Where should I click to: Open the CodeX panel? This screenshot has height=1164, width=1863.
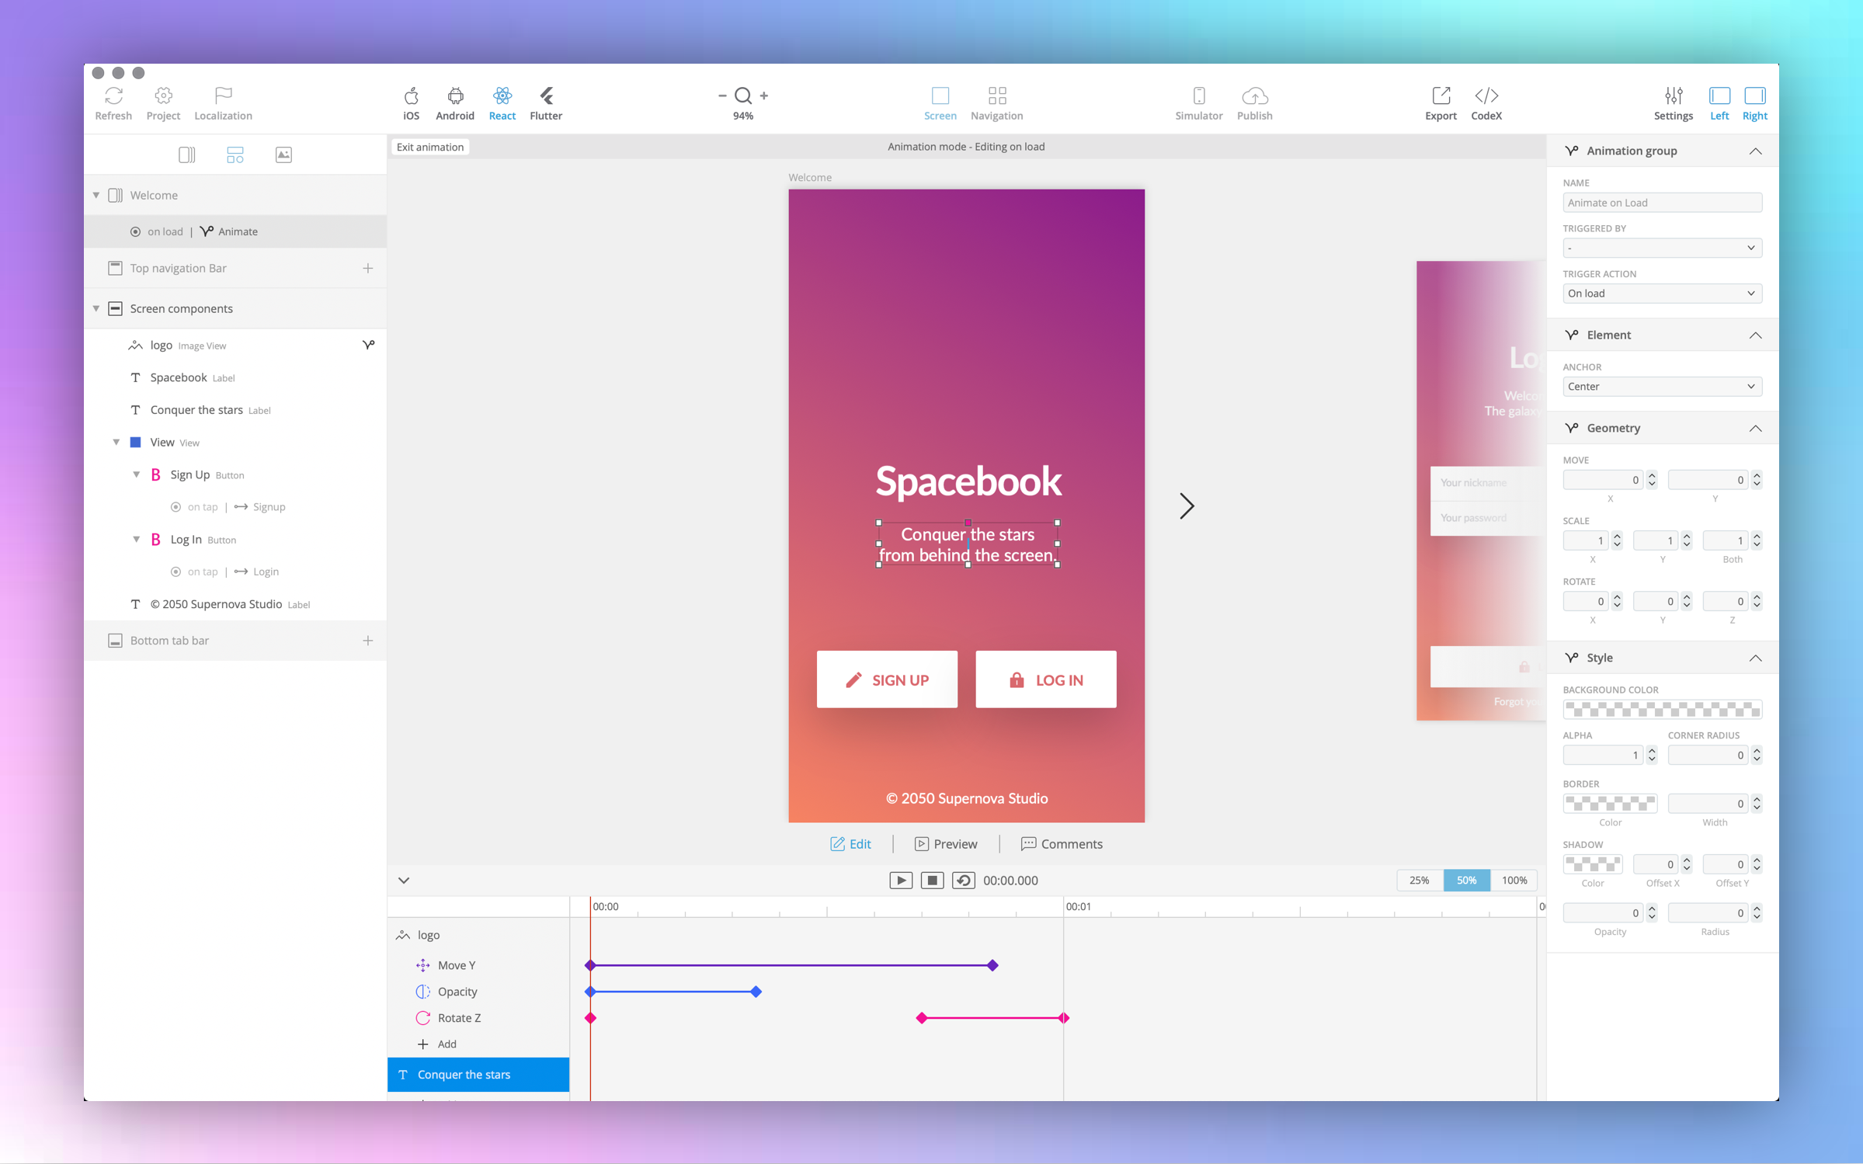coord(1486,103)
